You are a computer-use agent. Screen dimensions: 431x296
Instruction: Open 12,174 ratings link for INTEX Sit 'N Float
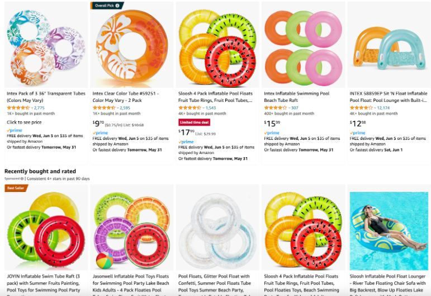(x=383, y=108)
